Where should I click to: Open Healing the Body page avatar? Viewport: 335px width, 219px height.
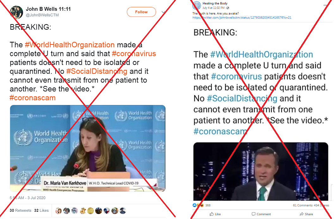pyautogui.click(x=196, y=6)
